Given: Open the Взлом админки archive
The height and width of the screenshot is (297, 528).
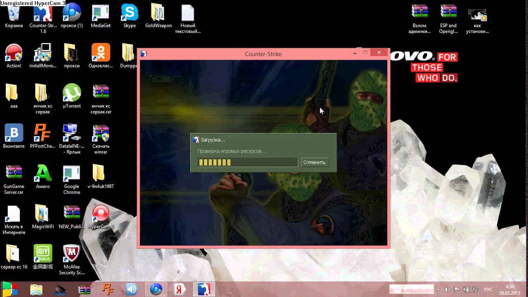Looking at the screenshot, I should click(x=420, y=19).
